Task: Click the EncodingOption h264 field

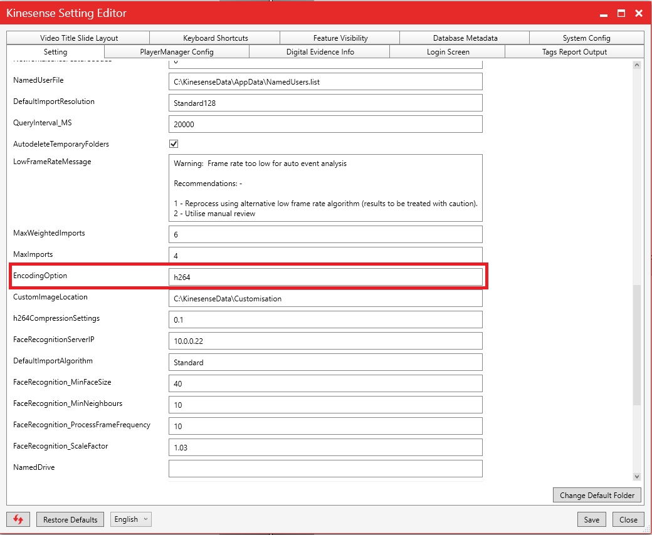Action: point(325,277)
